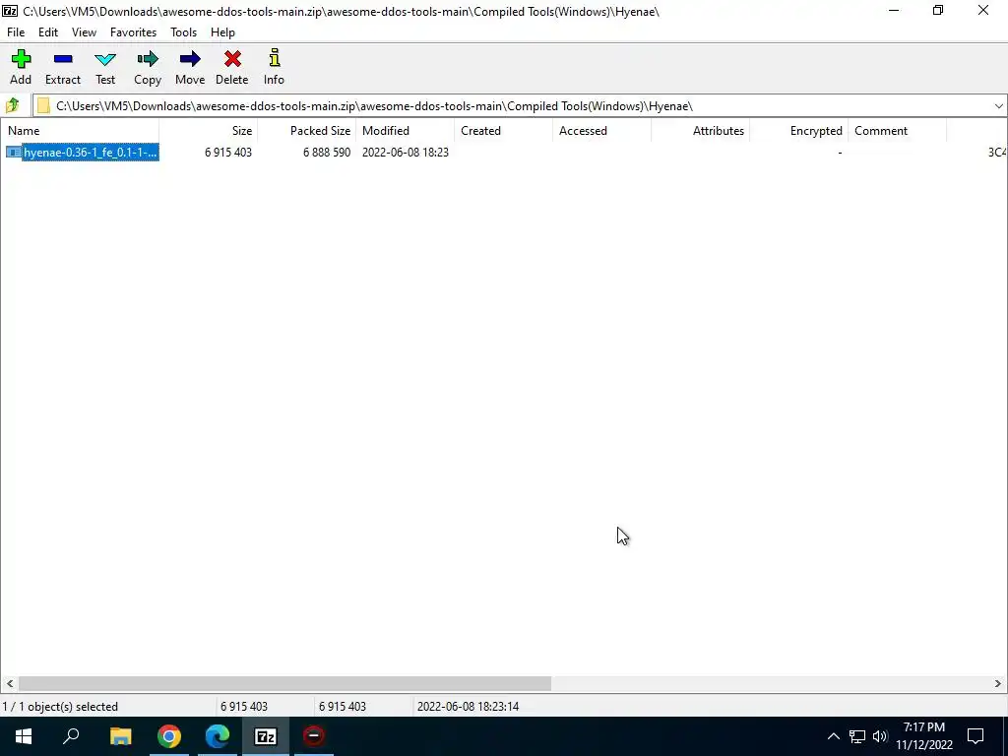
Task: Click the 1 / 1 object(s) selected status
Action: click(x=60, y=707)
